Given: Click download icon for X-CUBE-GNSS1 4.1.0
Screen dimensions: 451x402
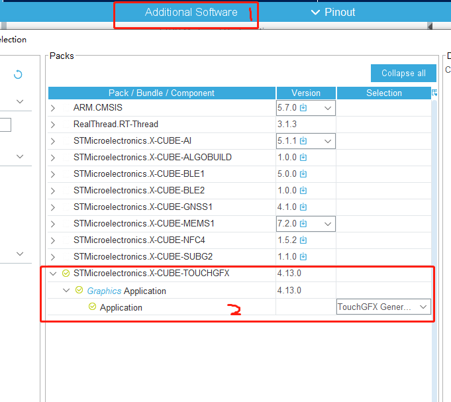Looking at the screenshot, I should click(x=303, y=207).
